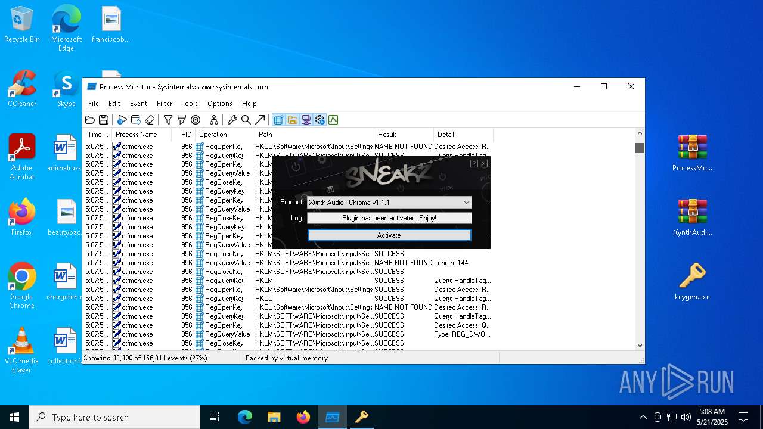Open the Help menu

point(249,104)
